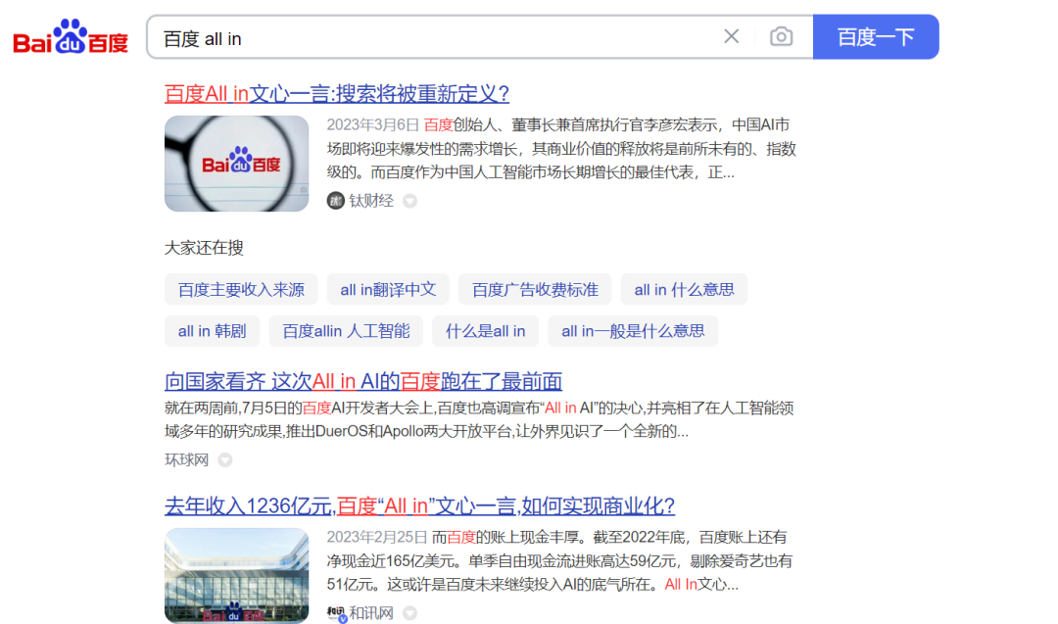Screen dimensions: 1058x624
Task: Select related search 百度allin 人工智能
Action: point(346,331)
